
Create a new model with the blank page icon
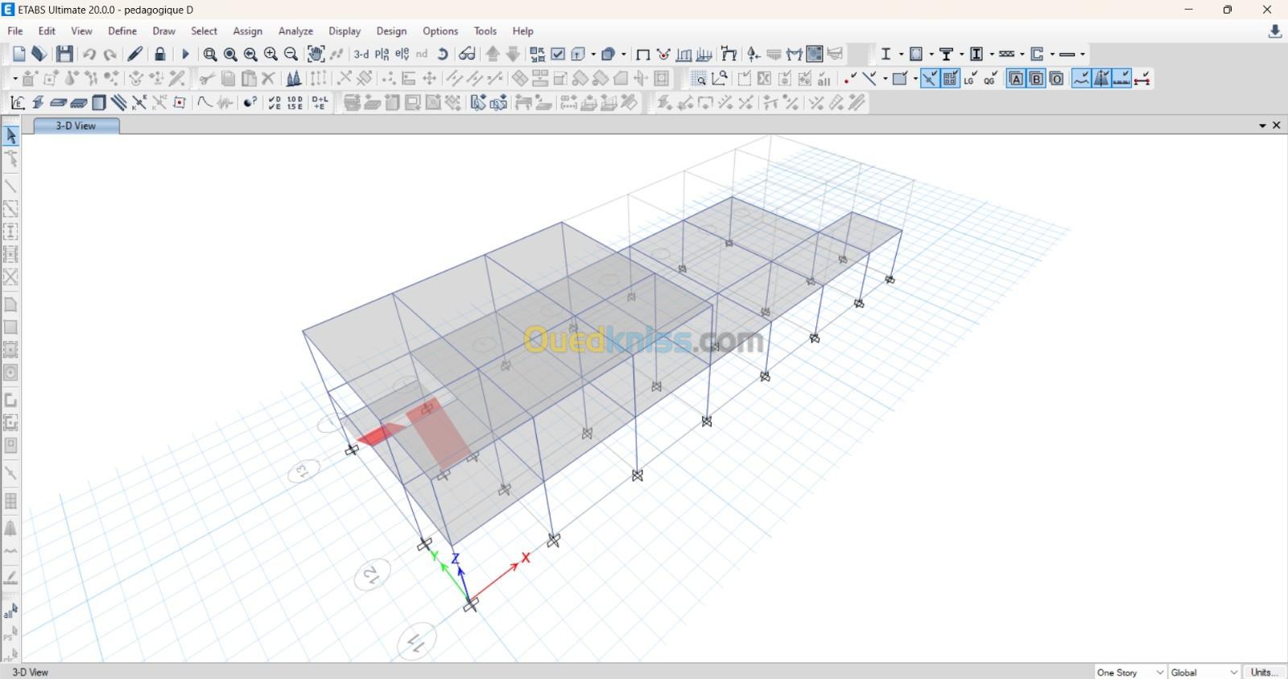19,54
